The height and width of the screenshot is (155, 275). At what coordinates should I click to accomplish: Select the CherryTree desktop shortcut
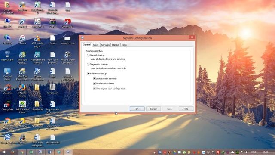[x=7, y=105]
